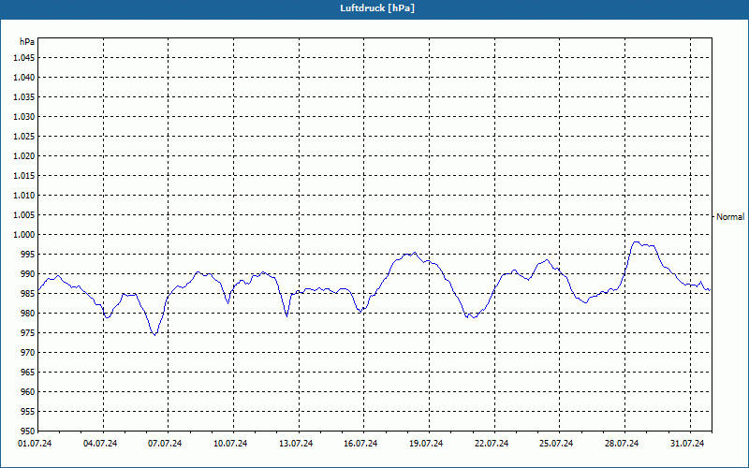
Task: Click the Normal pressure marker label
Action: [x=730, y=217]
